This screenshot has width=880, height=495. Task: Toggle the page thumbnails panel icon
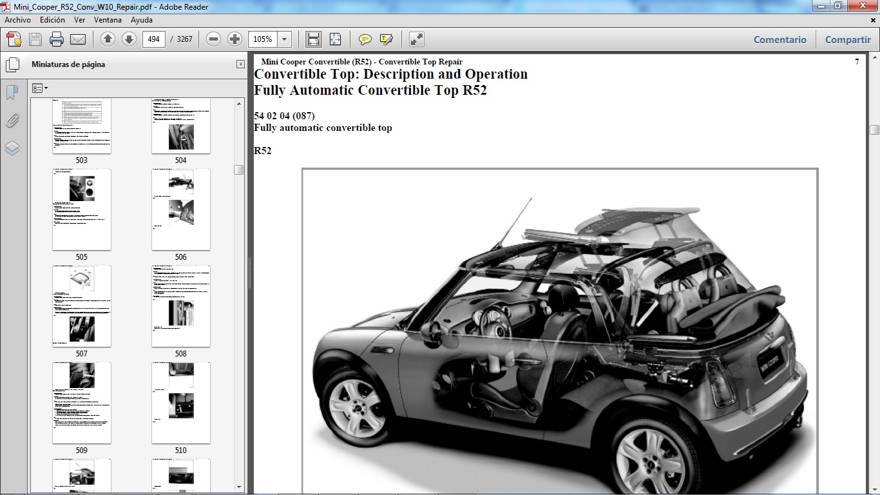coord(12,65)
